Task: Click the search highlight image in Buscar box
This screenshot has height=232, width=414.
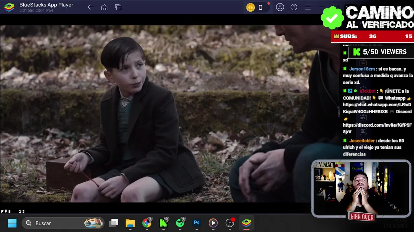Action: point(93,223)
